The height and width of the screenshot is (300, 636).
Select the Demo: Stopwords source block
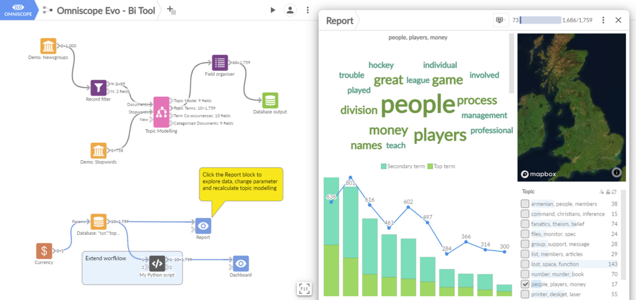click(99, 150)
